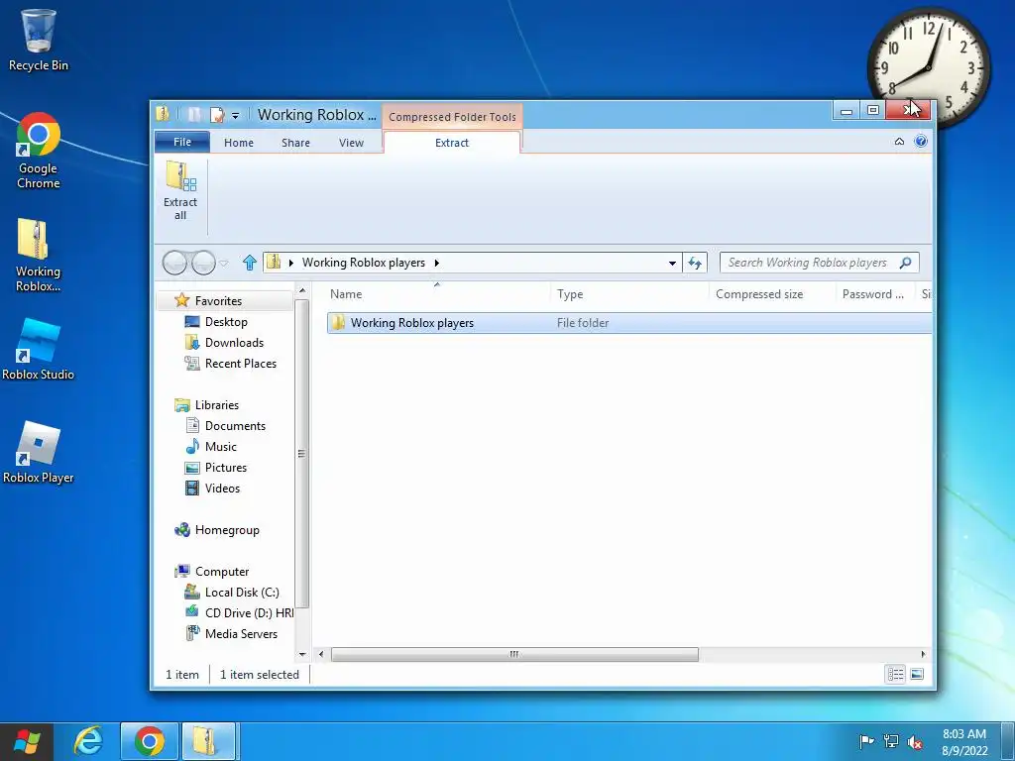Open the Windows Start menu

pyautogui.click(x=27, y=741)
